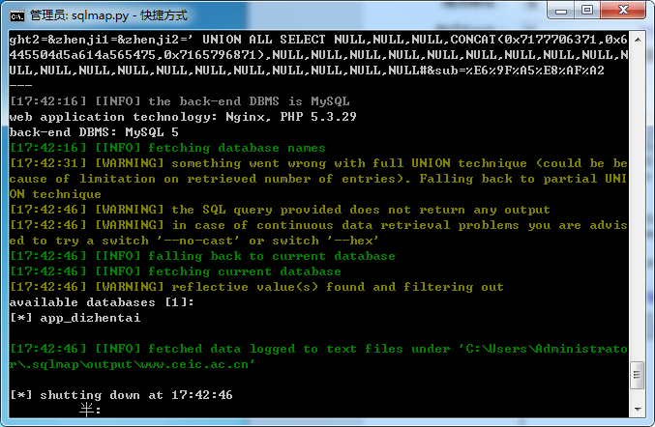Click the Nginx, PHP 5.3.29 technology line
Viewport: 655px width, 427px height.
point(183,117)
